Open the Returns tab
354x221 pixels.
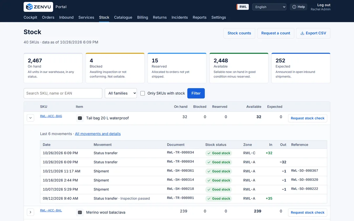(x=160, y=17)
